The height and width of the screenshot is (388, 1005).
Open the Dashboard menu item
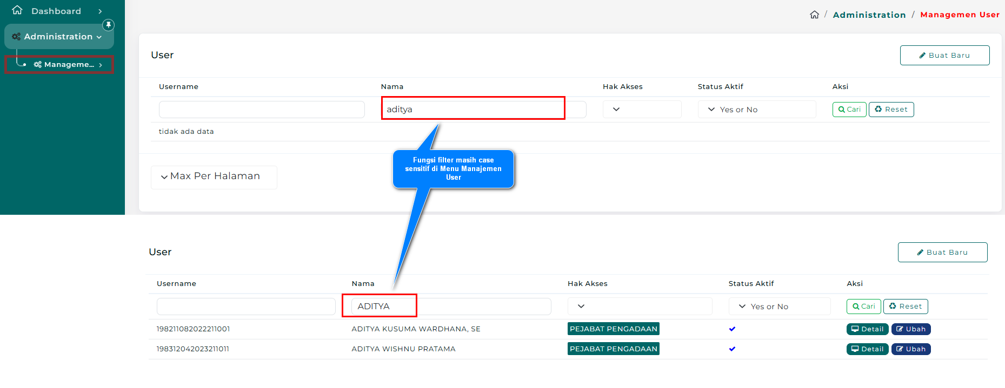coord(56,11)
